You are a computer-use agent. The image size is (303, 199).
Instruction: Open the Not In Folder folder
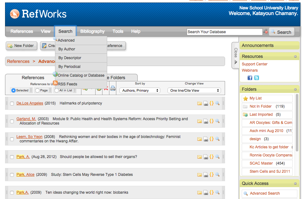point(267,106)
